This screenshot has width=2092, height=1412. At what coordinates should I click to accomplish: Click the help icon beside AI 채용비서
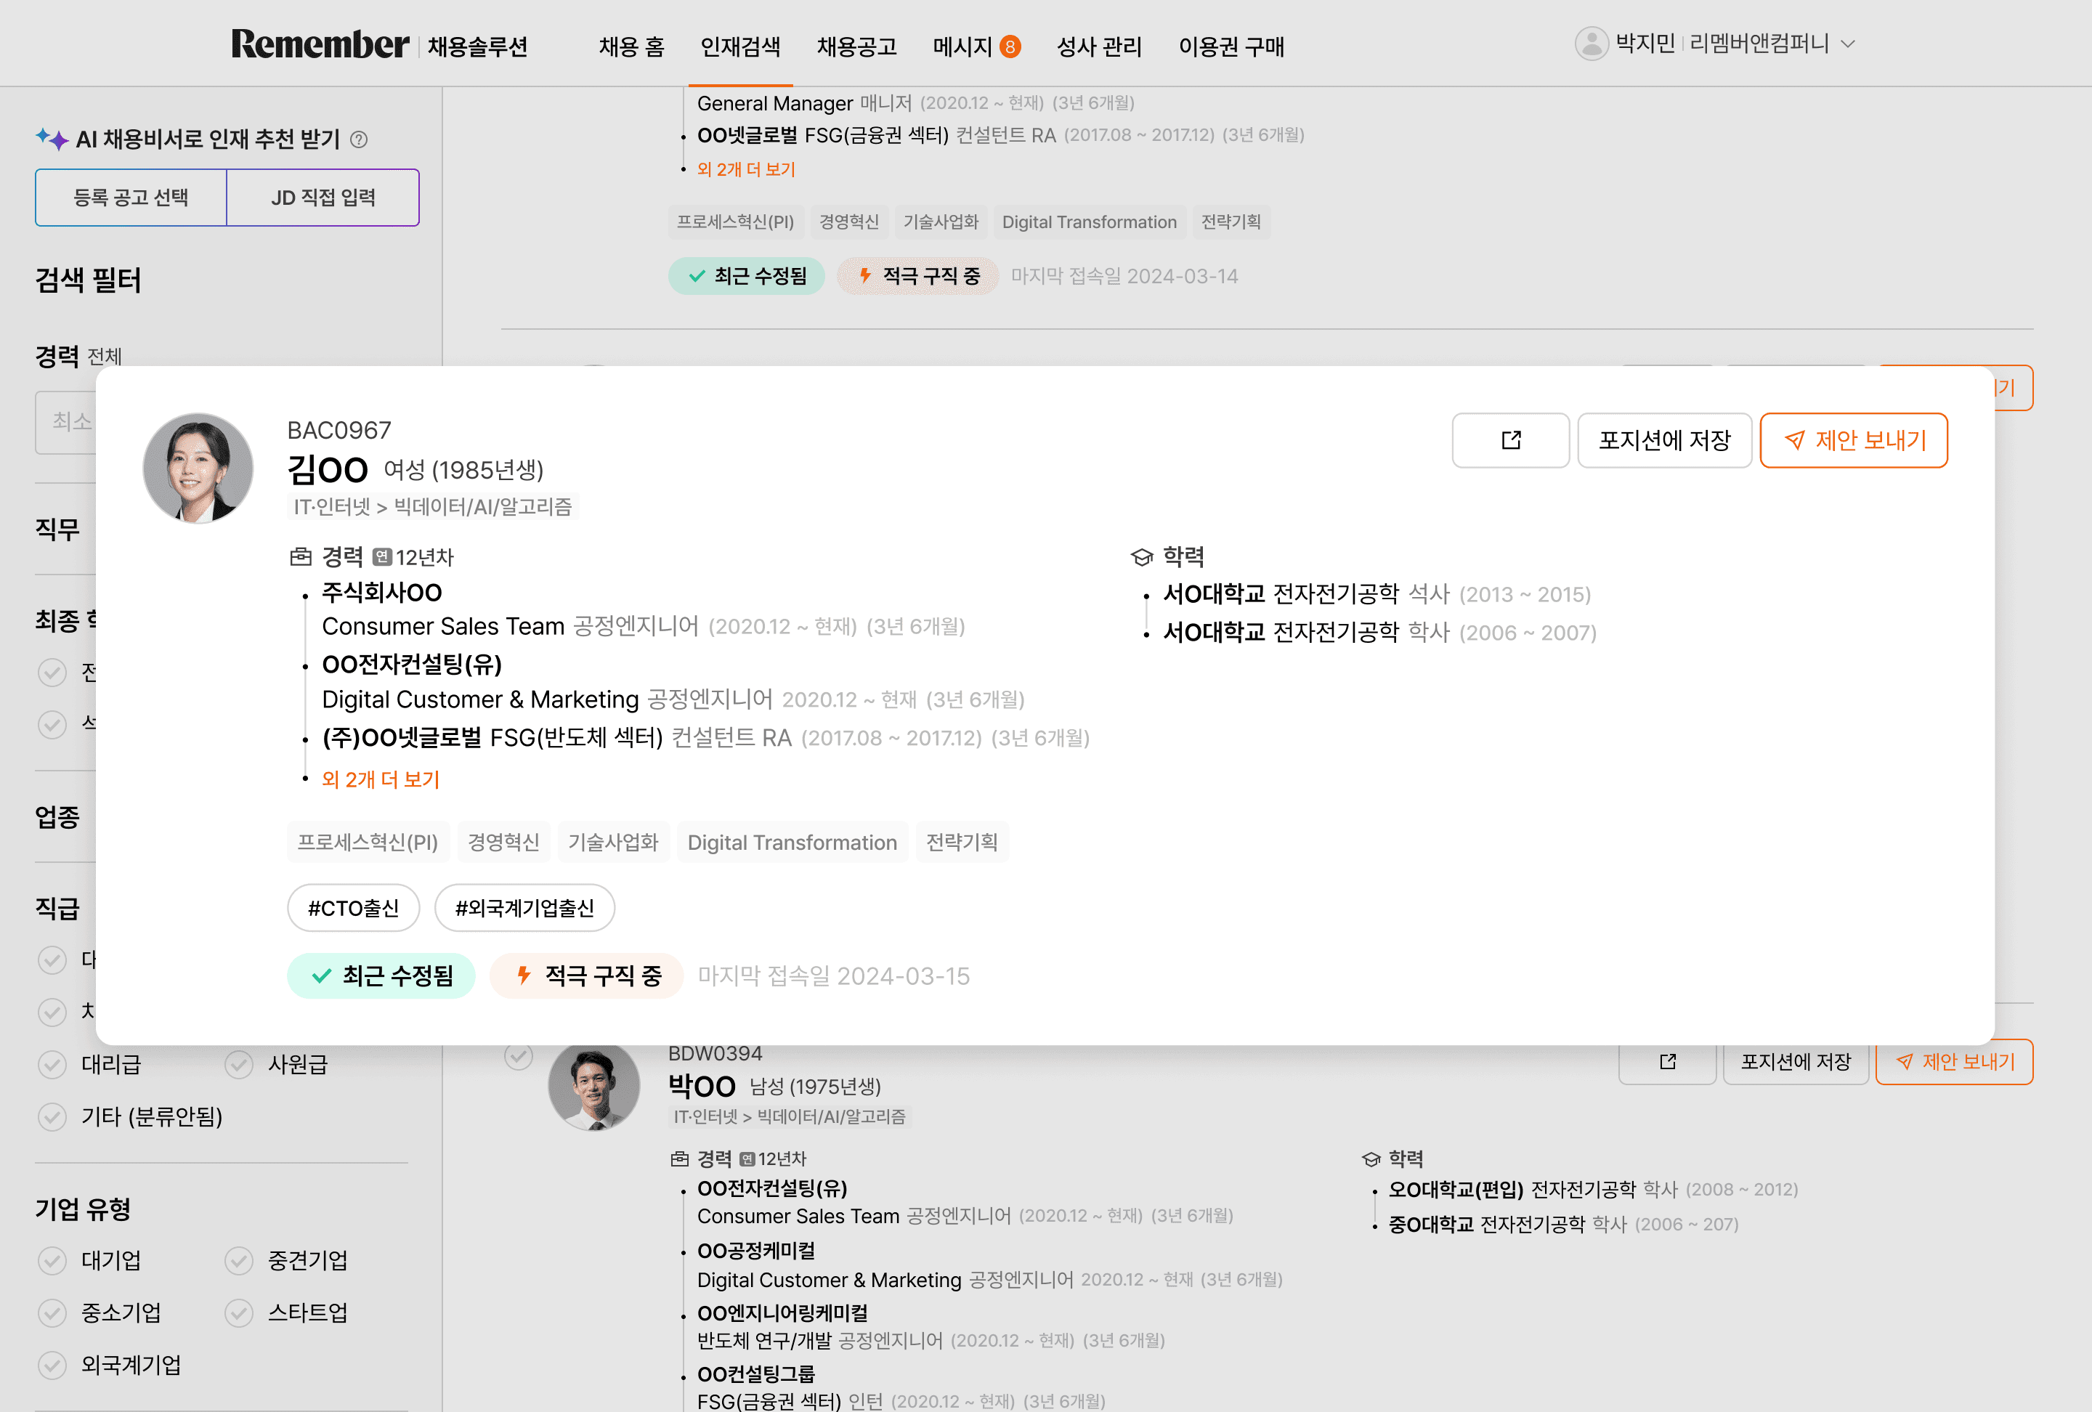pyautogui.click(x=358, y=139)
